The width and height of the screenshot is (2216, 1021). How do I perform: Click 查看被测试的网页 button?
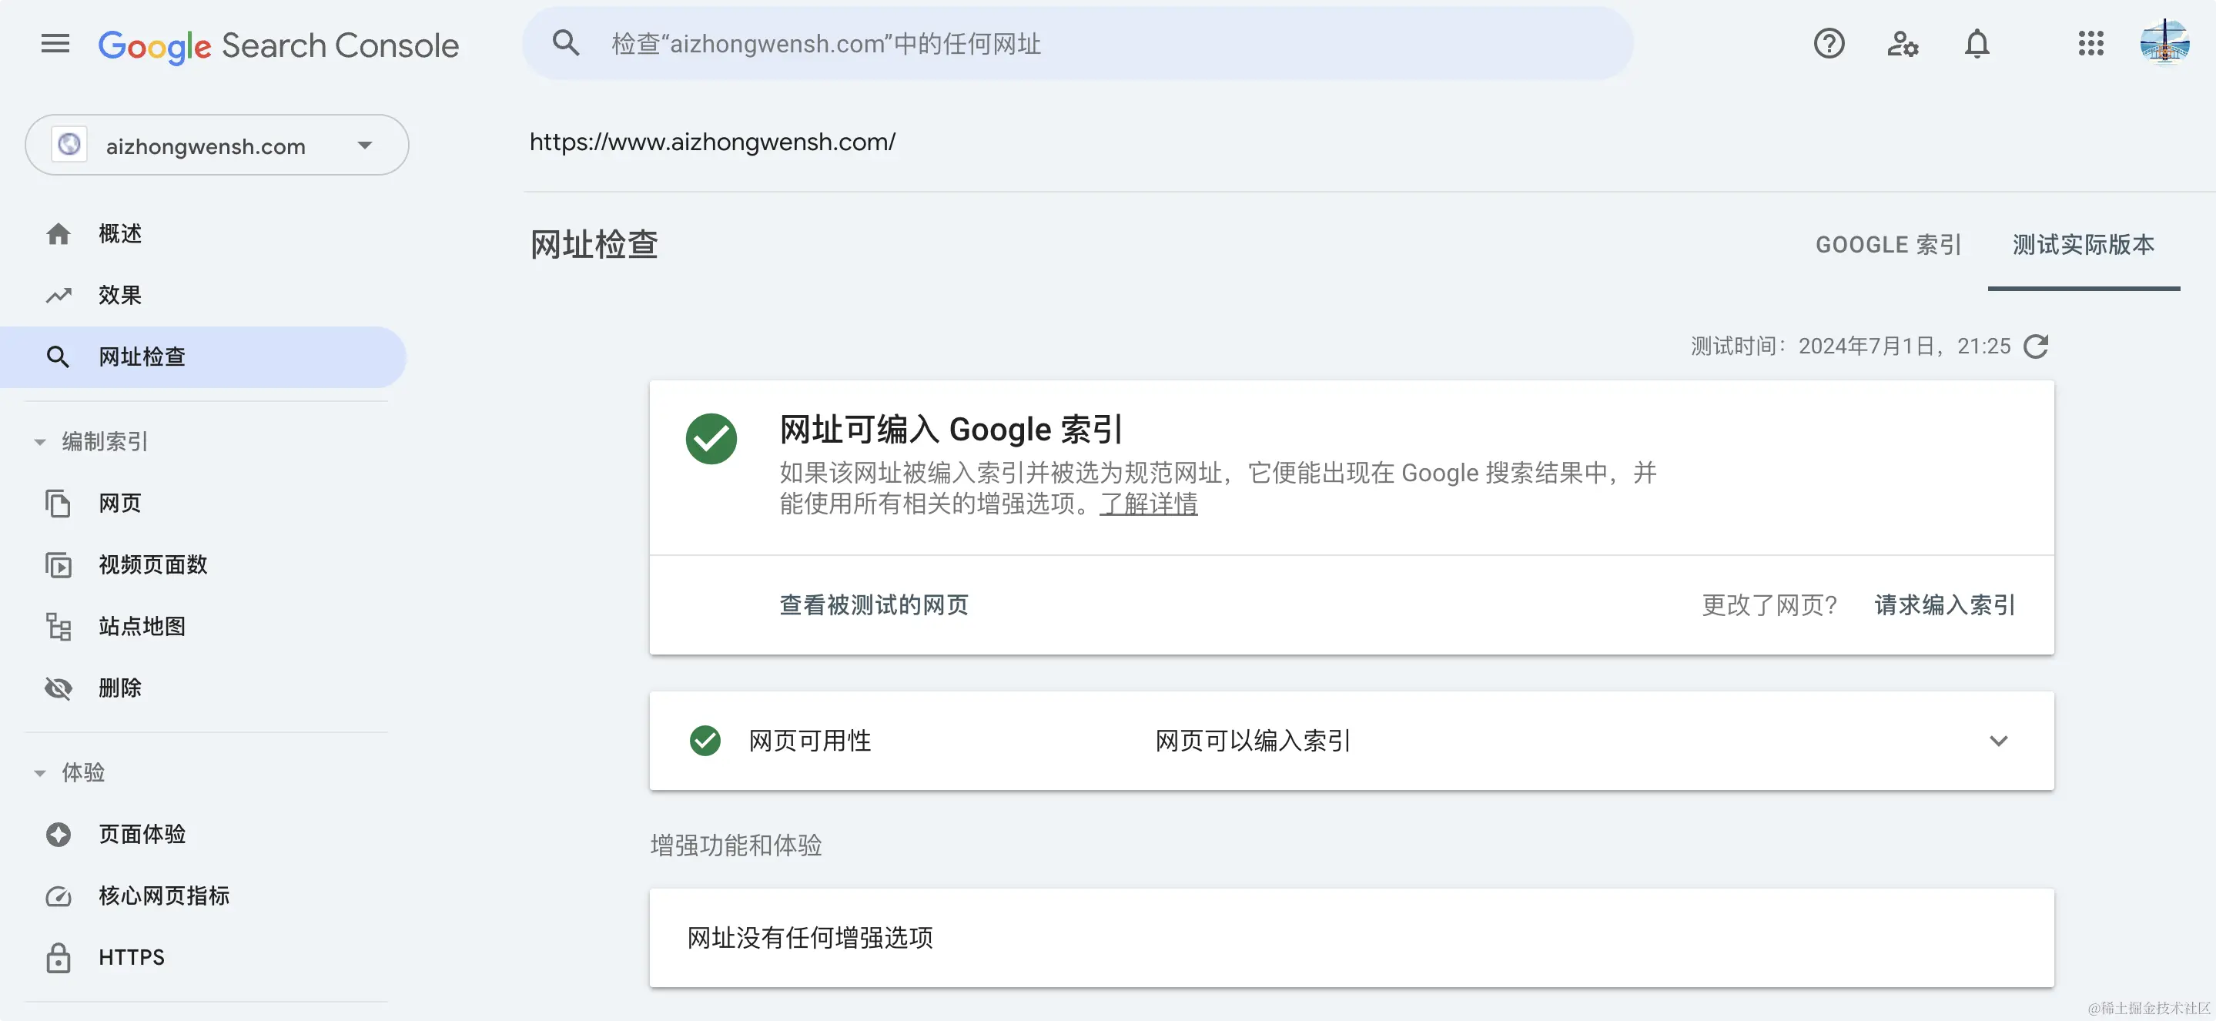click(x=873, y=604)
